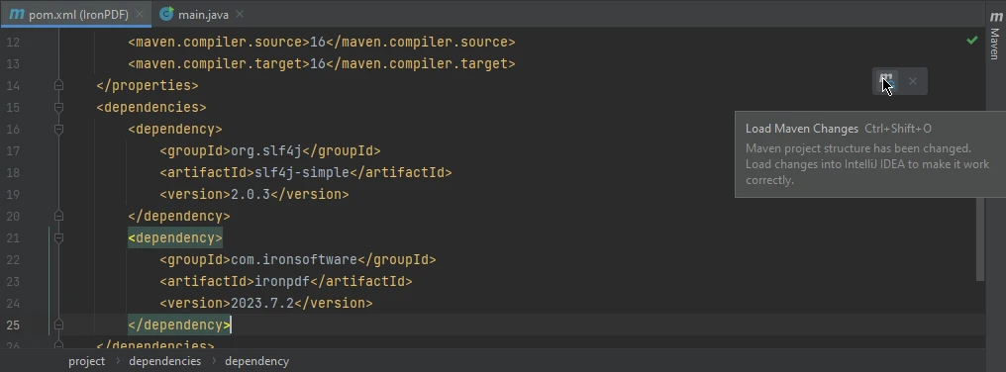
Task: Select 'dependencies' in the breadcrumb bar
Action: [165, 361]
